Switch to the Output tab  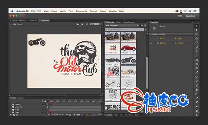coord(21,98)
